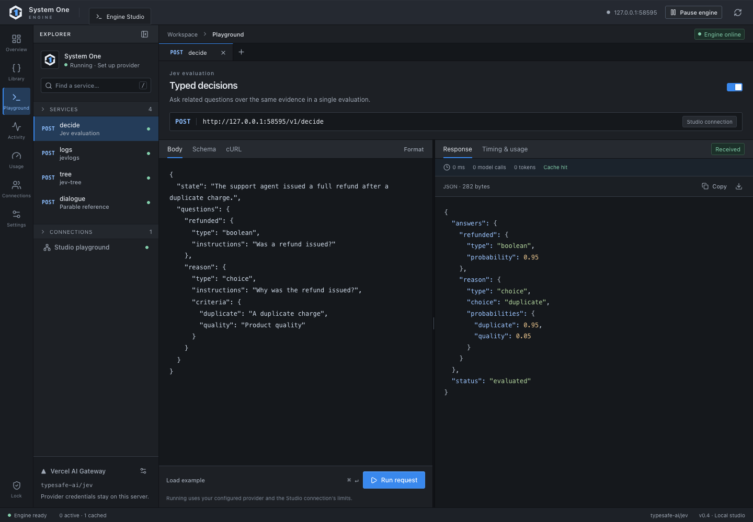
Task: Open the Settings sidebar section
Action: click(x=16, y=218)
